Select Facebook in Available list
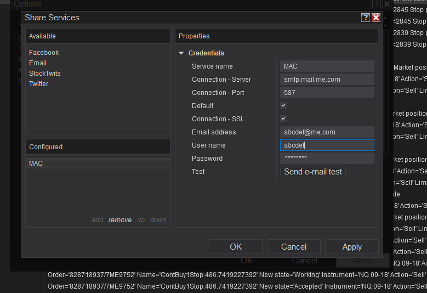Screen dimensions: 427x293 coord(44,53)
